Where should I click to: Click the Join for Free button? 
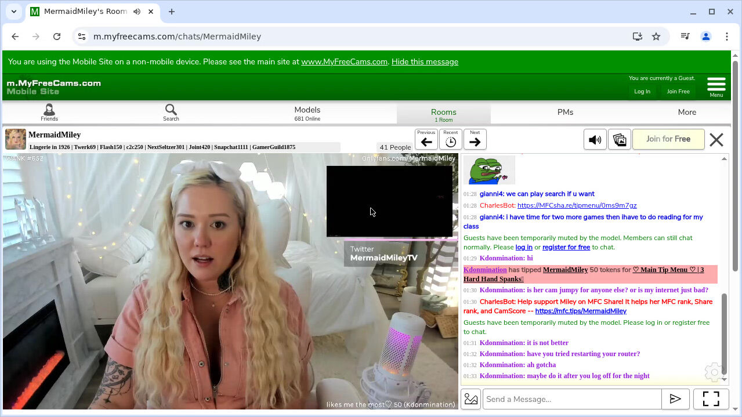point(668,139)
